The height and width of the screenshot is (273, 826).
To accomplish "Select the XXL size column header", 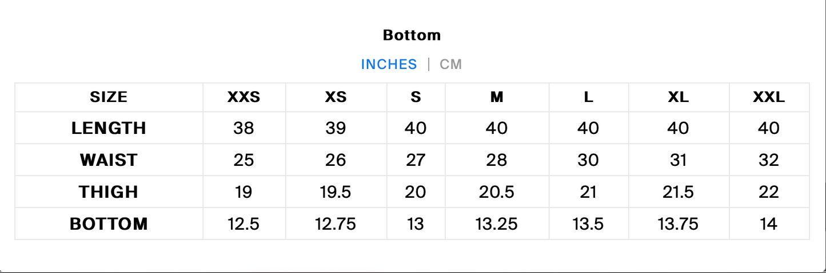I will 769,97.
